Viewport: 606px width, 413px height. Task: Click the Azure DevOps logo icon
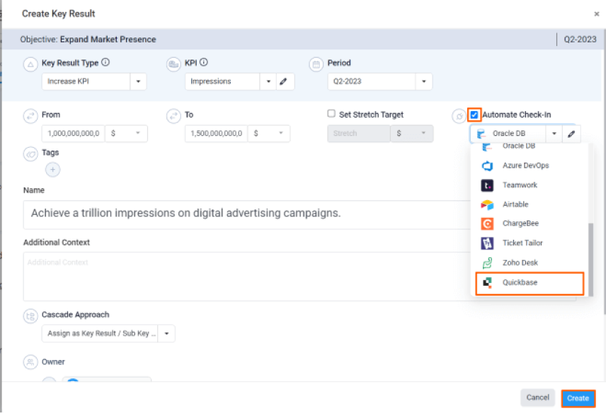click(x=487, y=165)
